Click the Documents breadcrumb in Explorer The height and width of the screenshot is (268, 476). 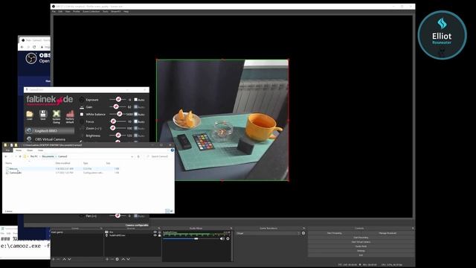[x=48, y=156]
